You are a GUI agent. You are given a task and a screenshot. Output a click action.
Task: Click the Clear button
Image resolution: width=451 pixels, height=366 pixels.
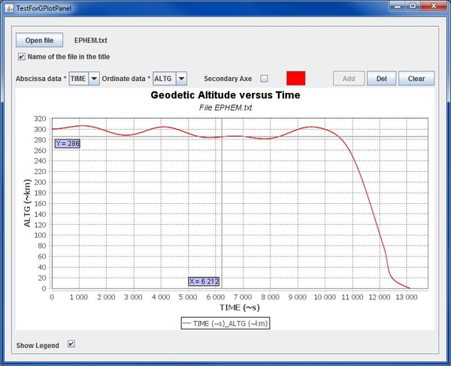pyautogui.click(x=416, y=78)
